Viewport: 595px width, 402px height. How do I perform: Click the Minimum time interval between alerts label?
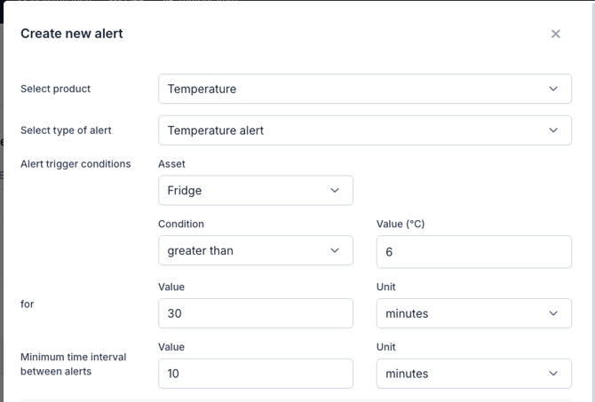click(x=73, y=364)
